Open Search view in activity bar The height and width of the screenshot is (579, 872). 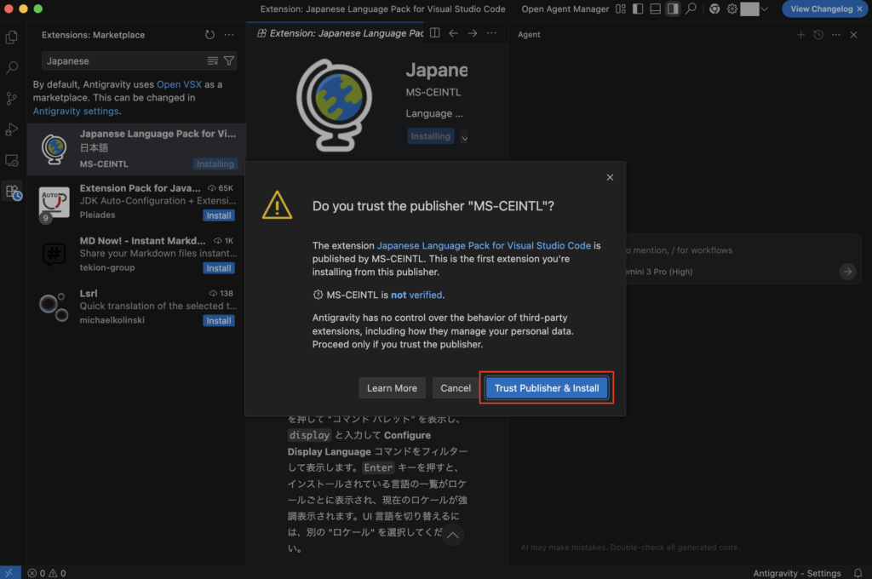(12, 68)
